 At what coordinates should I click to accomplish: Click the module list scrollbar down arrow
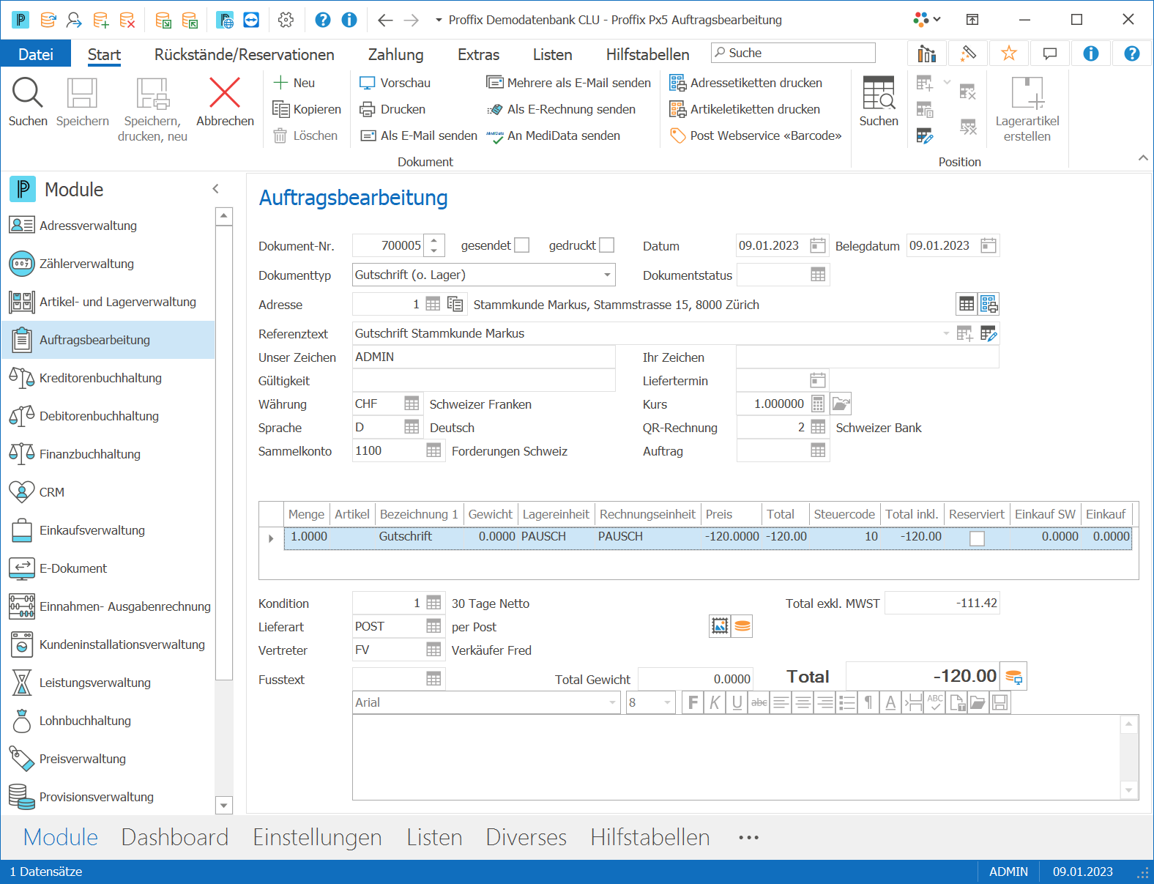coord(224,805)
